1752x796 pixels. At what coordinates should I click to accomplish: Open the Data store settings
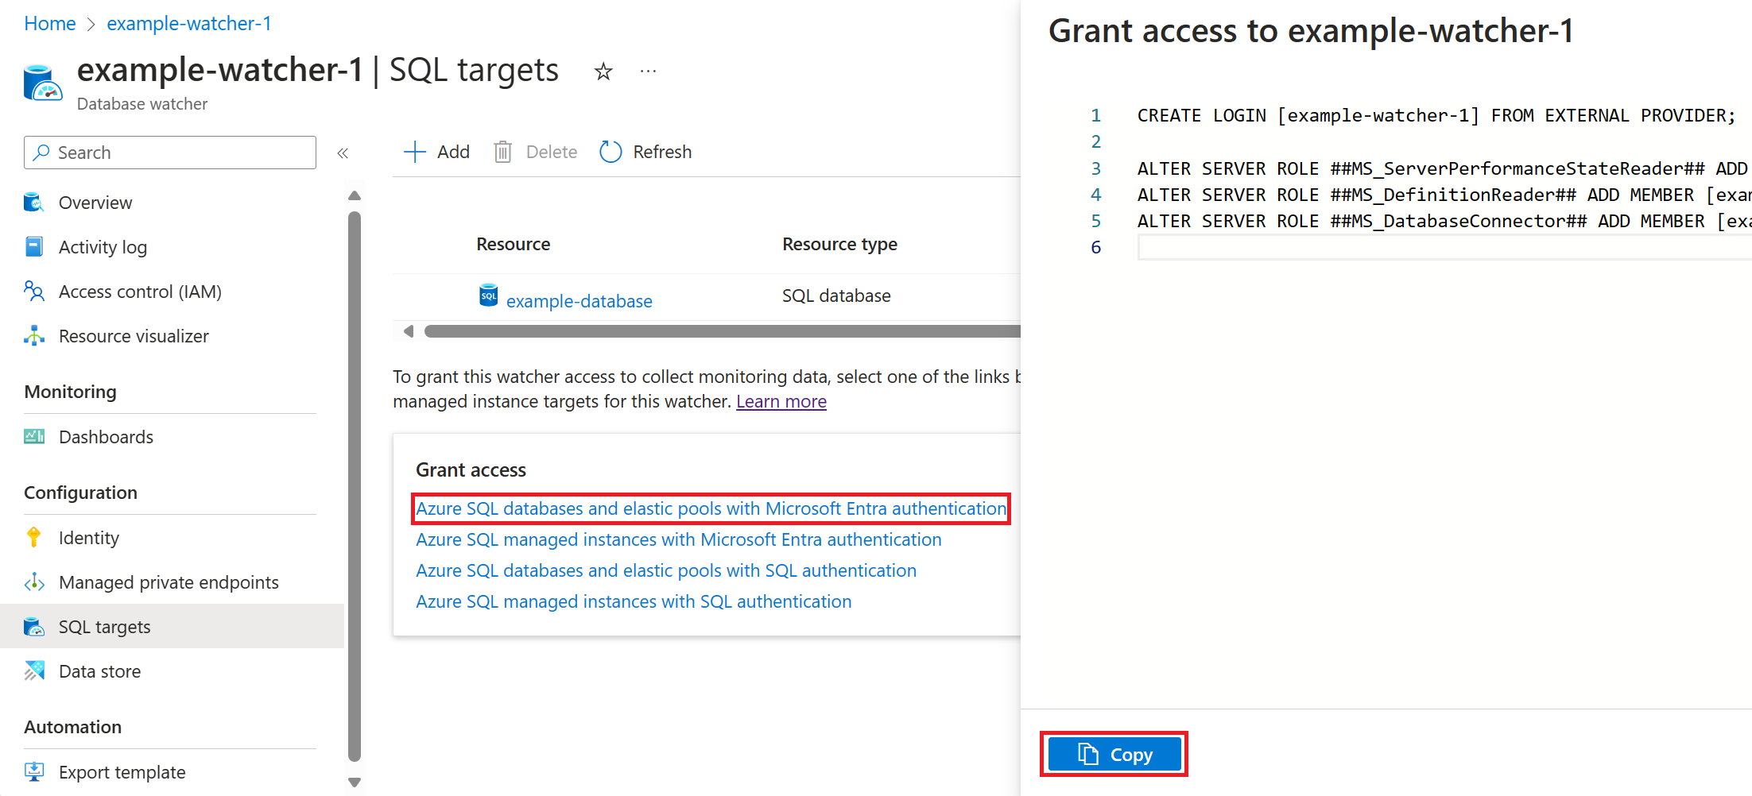[x=99, y=671]
